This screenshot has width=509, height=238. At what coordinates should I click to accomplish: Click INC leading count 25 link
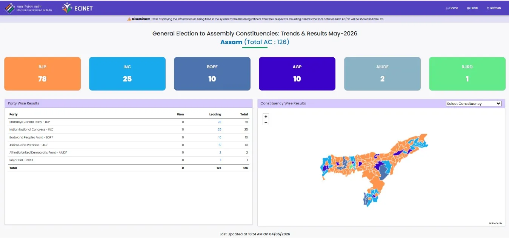(x=219, y=129)
